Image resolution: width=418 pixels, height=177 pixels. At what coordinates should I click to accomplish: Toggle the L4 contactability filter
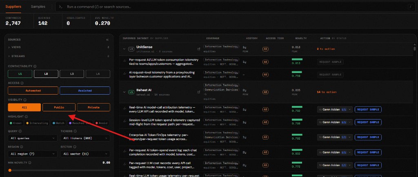pos(98,74)
